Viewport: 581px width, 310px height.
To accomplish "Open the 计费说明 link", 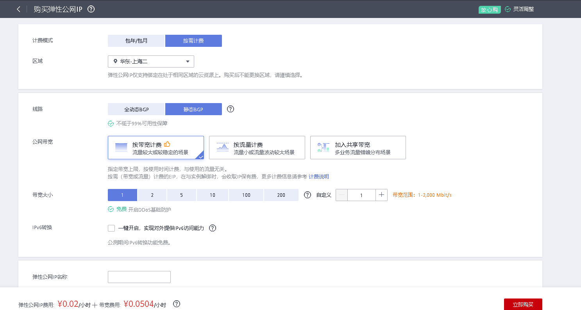I will tap(319, 176).
